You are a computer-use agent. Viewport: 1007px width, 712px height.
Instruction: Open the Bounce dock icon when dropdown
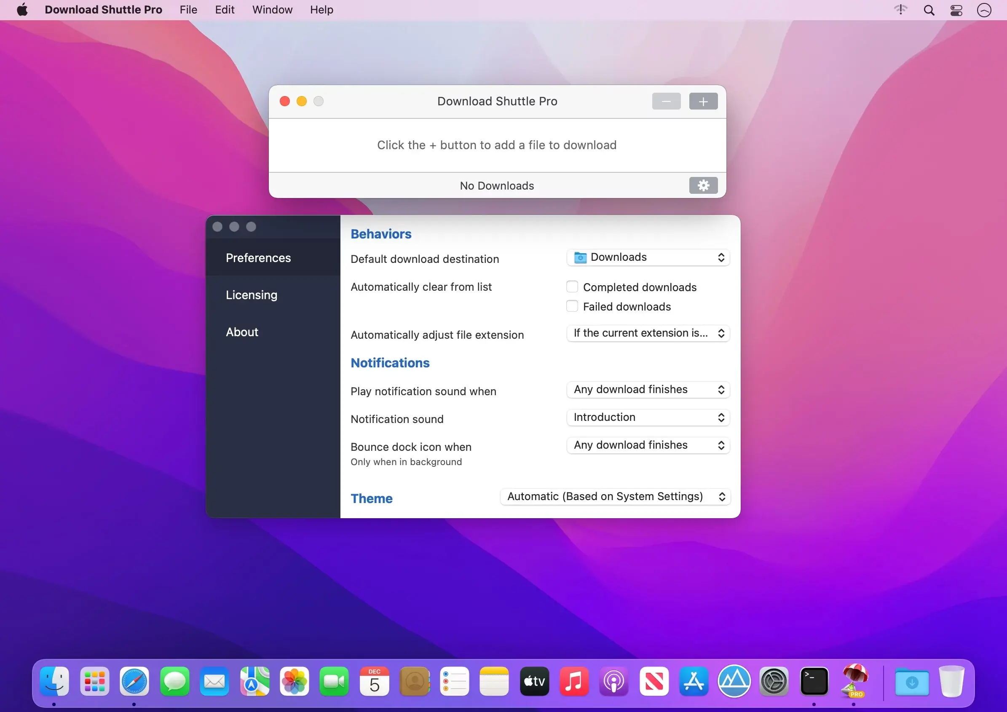[648, 445]
